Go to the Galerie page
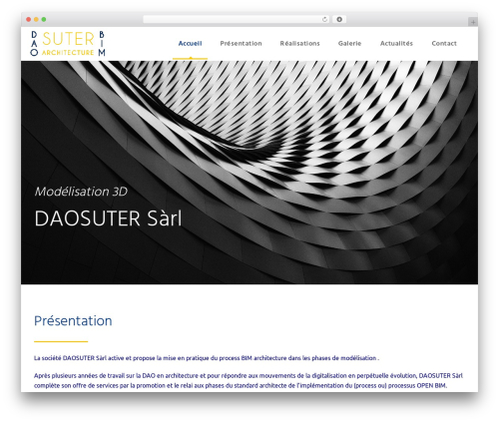This screenshot has height=422, width=499. (349, 43)
